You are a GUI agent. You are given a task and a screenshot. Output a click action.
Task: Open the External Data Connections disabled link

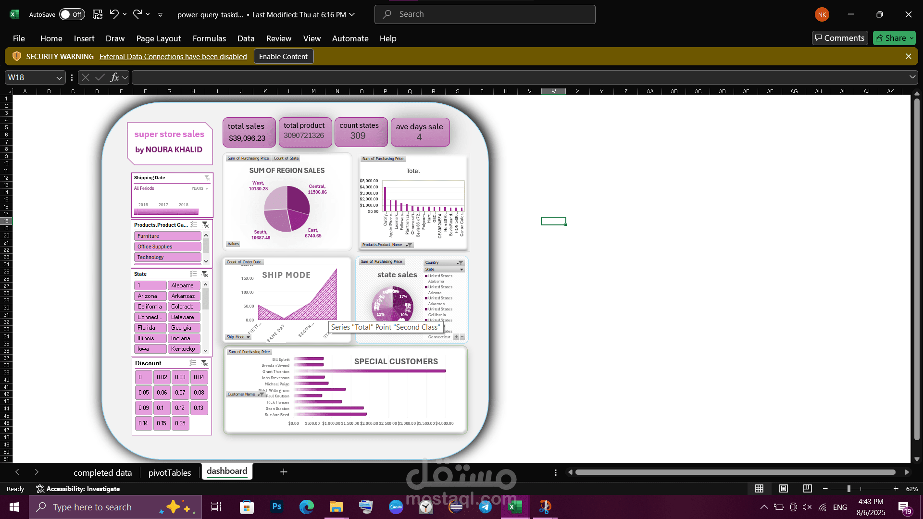[x=173, y=56]
